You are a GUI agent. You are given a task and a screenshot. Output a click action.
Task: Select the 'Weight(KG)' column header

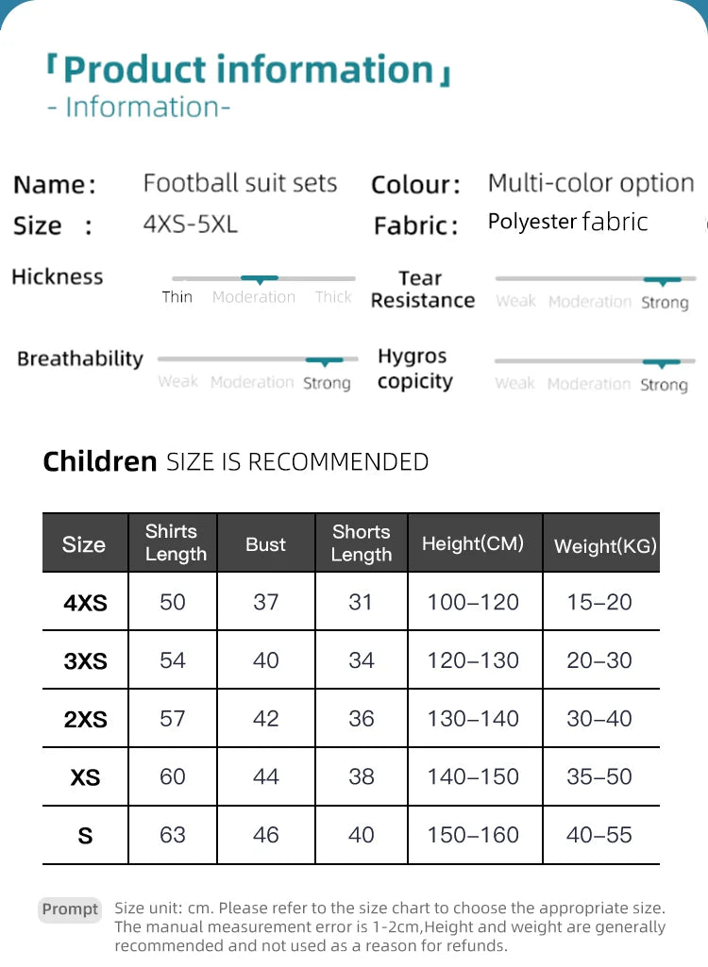pos(605,545)
